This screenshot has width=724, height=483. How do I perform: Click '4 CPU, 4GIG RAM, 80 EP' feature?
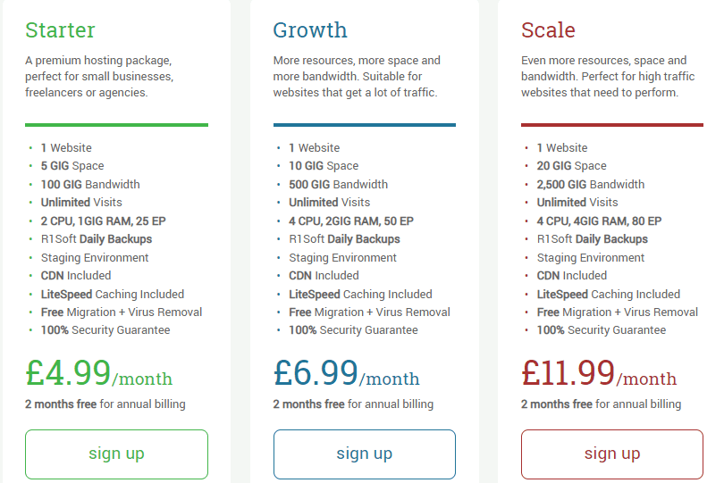click(599, 221)
